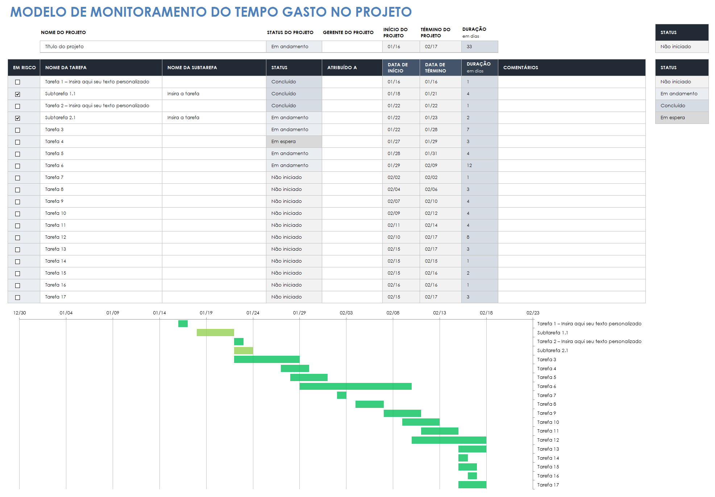715x497 pixels.
Task: Select the 'Tarefa 16' task name cell
Action: coord(101,285)
